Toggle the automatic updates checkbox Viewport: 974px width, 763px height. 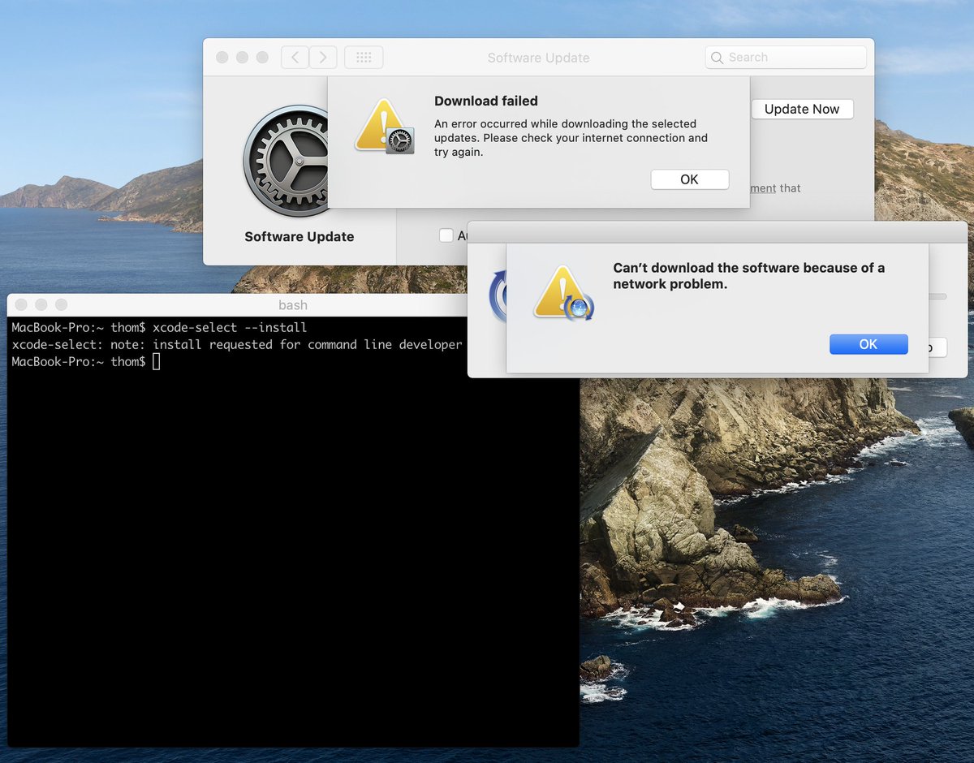pos(446,235)
